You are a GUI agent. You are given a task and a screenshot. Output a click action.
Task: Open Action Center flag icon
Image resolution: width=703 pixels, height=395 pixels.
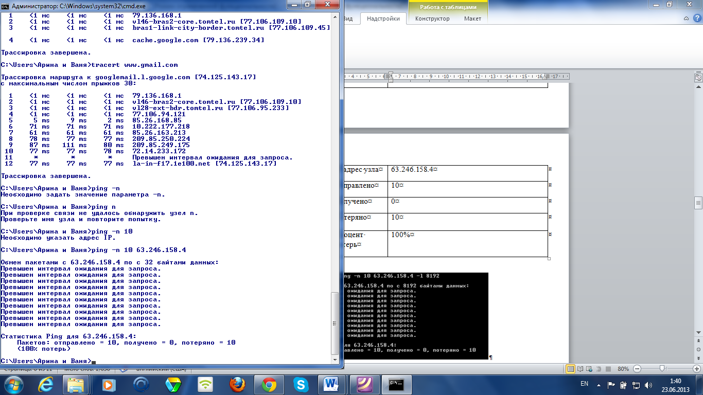pos(612,384)
